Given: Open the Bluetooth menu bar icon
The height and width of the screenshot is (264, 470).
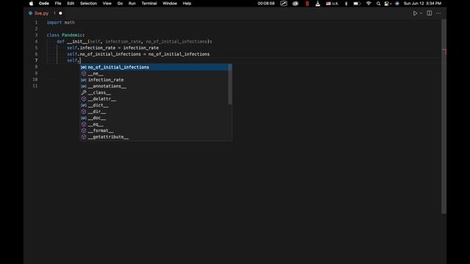Looking at the screenshot, I should [x=346, y=4].
